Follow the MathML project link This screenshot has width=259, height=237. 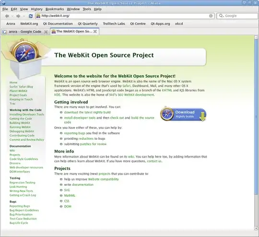click(x=70, y=196)
